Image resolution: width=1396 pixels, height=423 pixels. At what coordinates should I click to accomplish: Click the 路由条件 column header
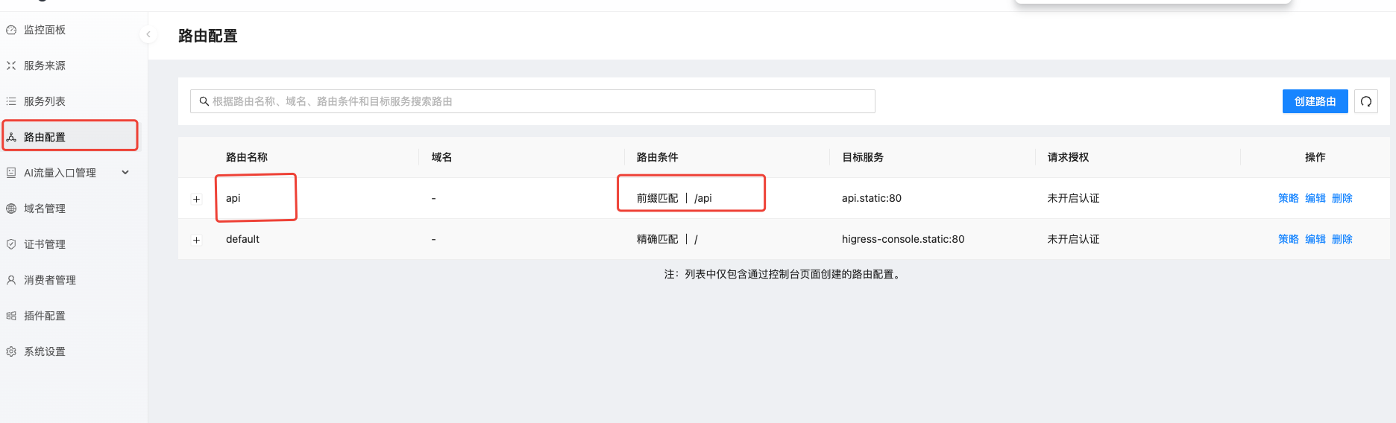(657, 157)
